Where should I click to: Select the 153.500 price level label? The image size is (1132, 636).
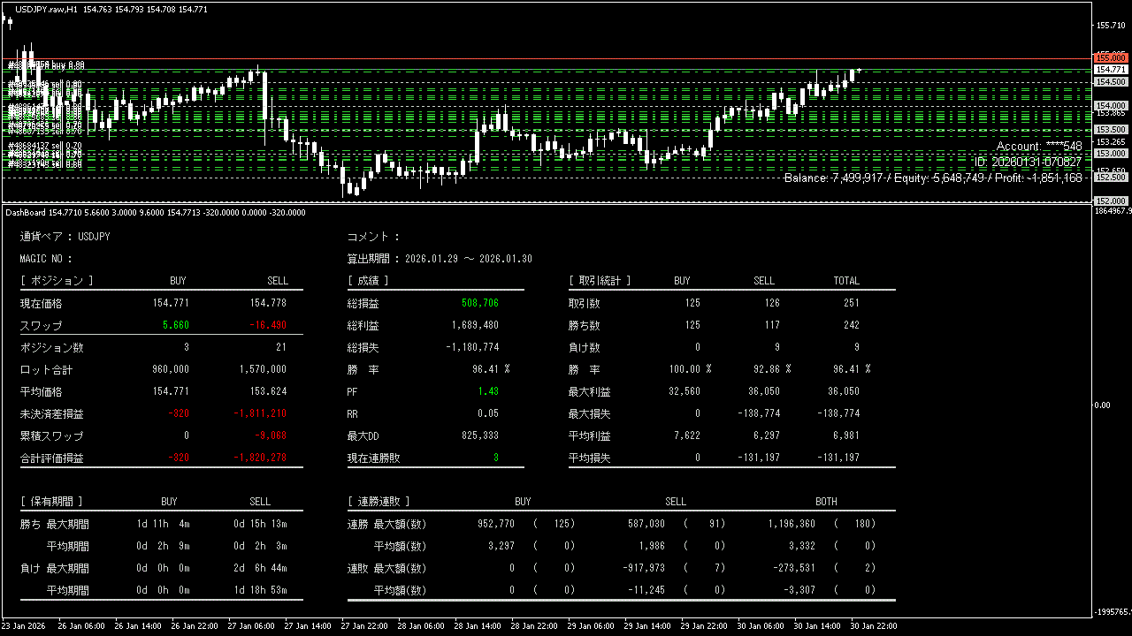[x=1110, y=129]
